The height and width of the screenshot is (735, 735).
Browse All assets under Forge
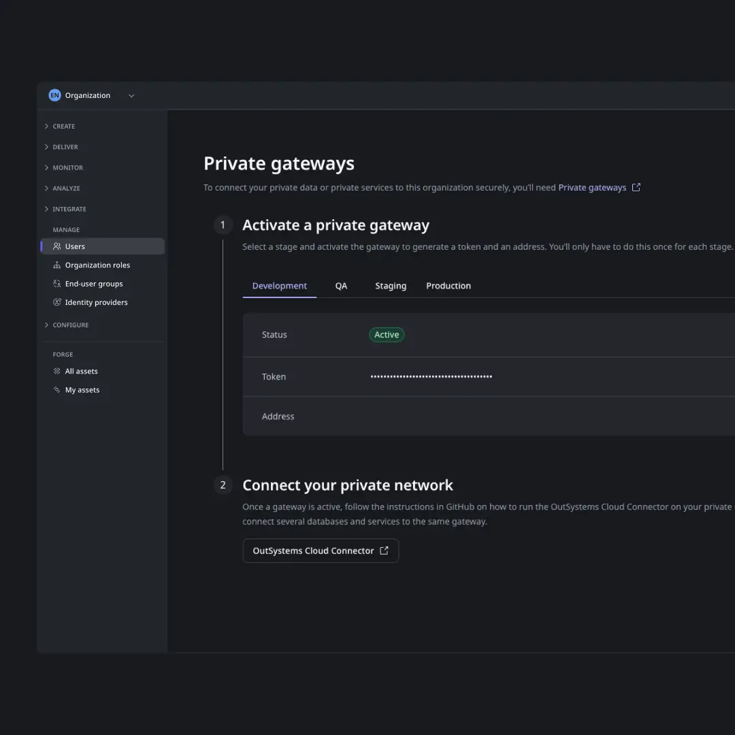pos(81,371)
